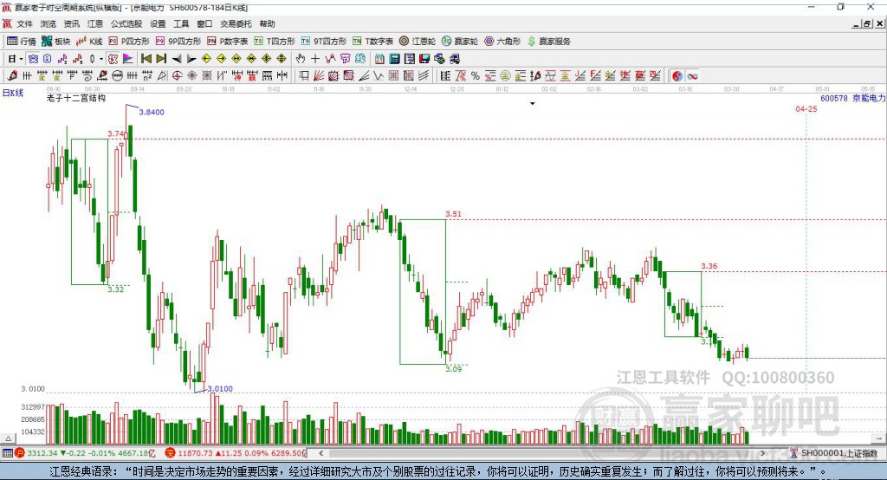Click status bar grid icon

click(7, 453)
